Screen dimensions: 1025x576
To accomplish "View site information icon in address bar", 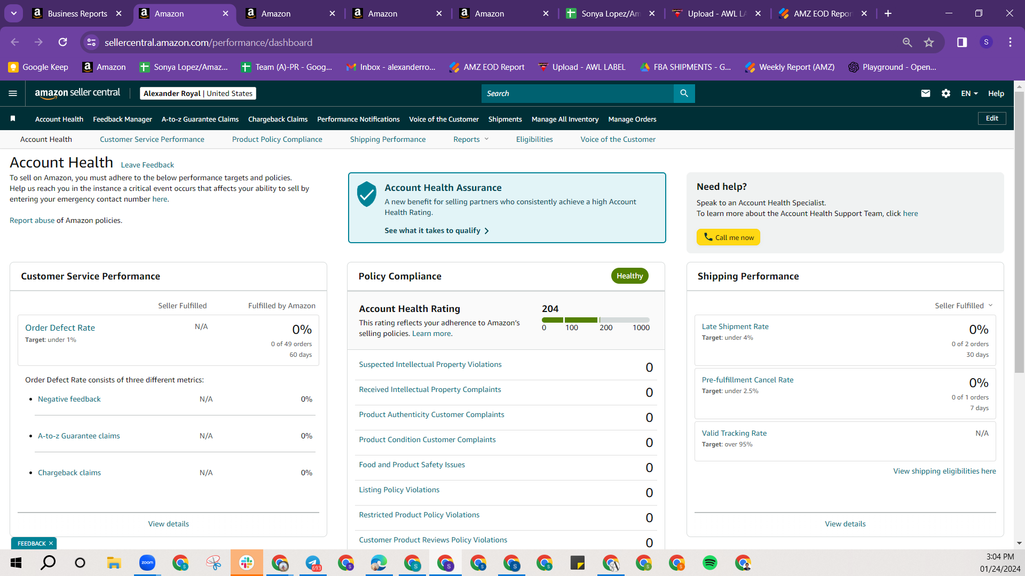I will pyautogui.click(x=92, y=42).
